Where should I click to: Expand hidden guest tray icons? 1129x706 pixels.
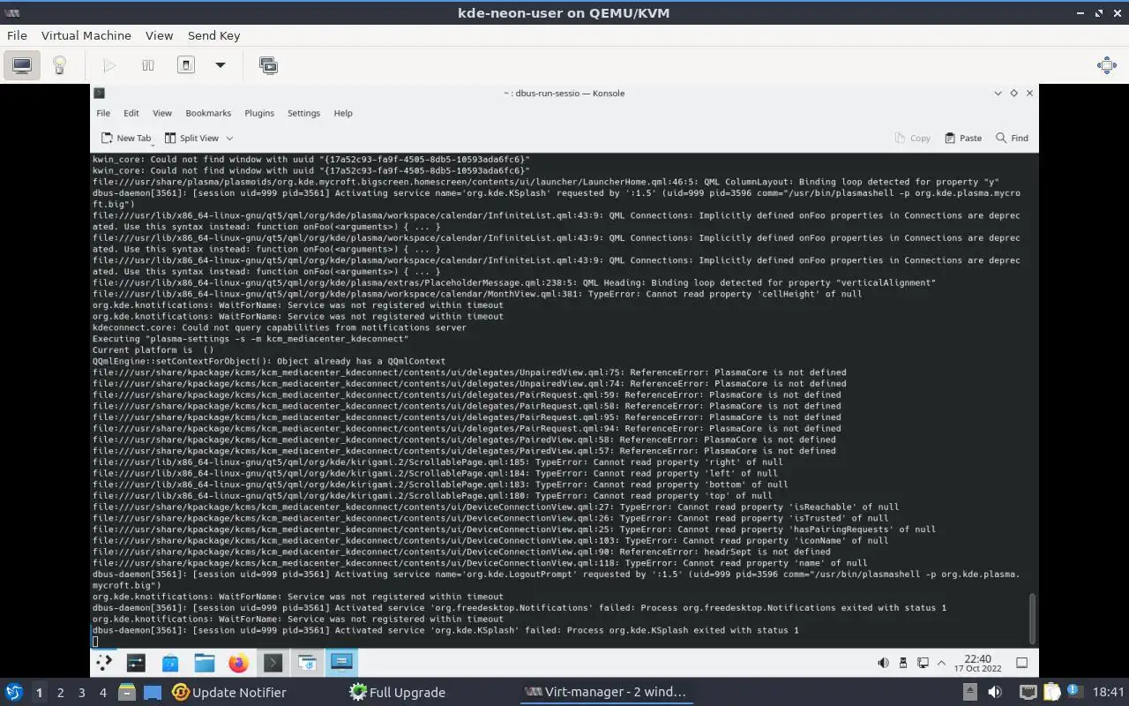[941, 663]
